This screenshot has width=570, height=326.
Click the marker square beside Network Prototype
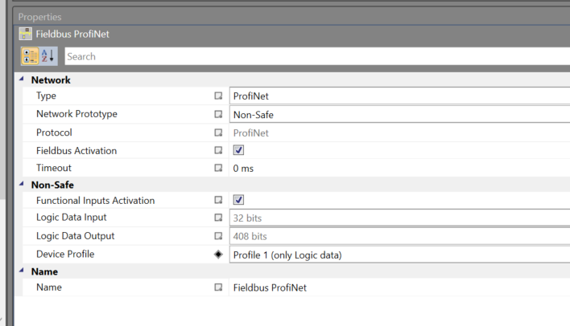tap(218, 114)
